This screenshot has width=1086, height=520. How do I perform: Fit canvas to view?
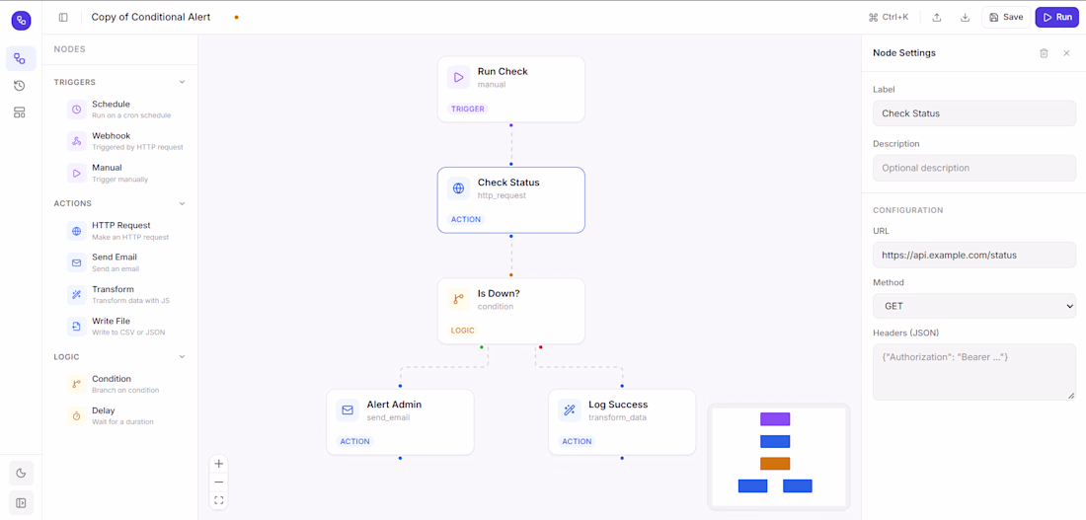[x=219, y=500]
